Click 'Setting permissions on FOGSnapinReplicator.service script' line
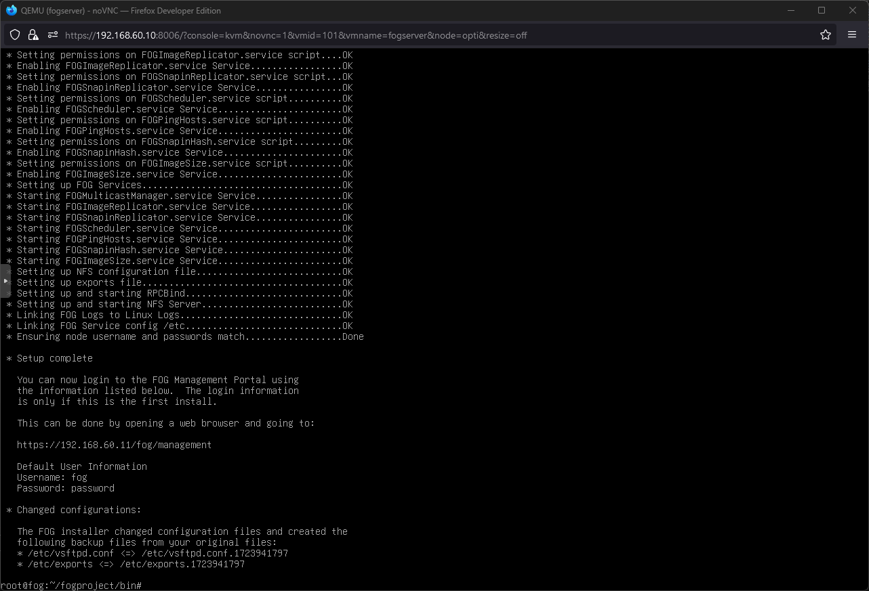This screenshot has height=591, width=869. pyautogui.click(x=180, y=76)
